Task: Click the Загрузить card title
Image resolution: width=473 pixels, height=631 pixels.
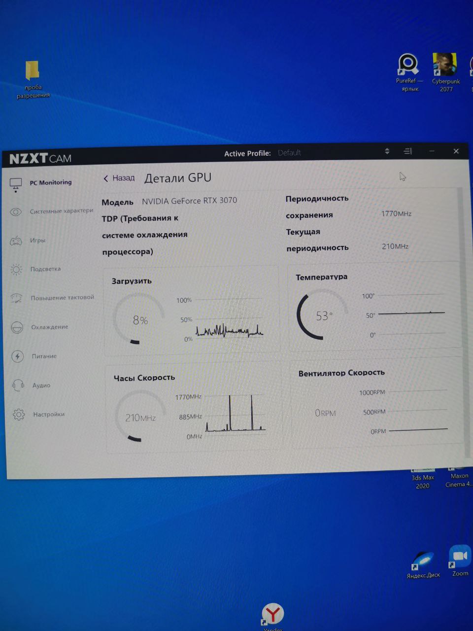Action: [x=132, y=281]
